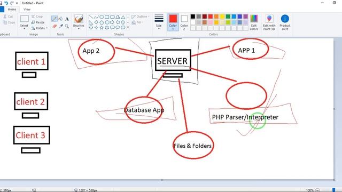Choose the Cloud callout shape
The height and width of the screenshot is (192, 342).
123,27
